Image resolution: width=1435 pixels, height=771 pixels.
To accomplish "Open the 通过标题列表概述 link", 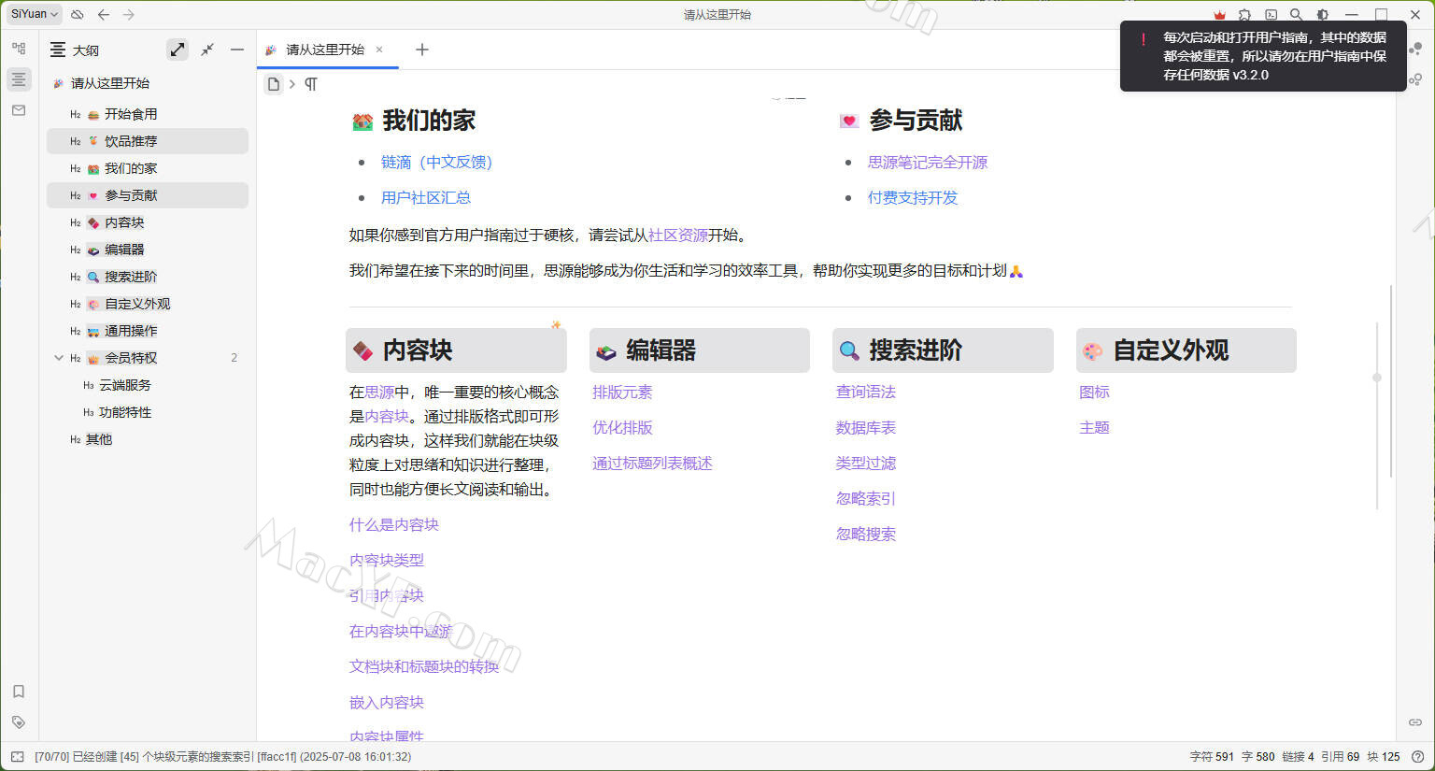I will coord(652,464).
